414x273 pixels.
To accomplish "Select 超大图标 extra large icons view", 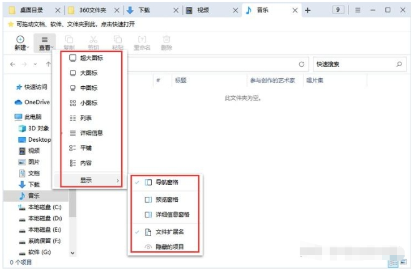I will pos(91,58).
